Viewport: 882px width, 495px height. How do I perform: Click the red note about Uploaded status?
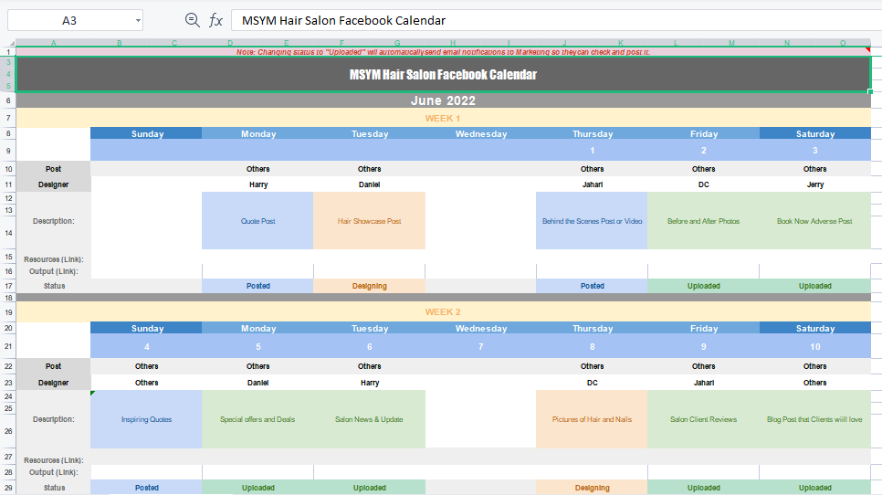[x=443, y=52]
